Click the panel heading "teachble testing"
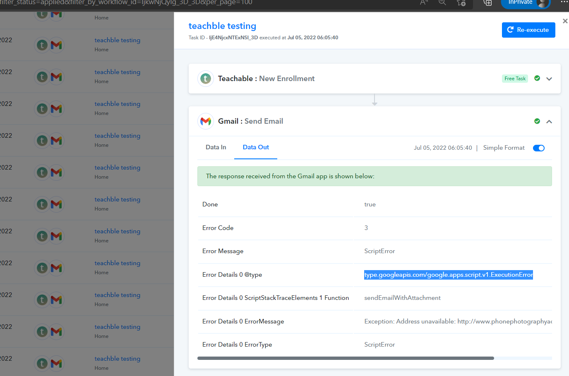This screenshot has width=569, height=376. [x=222, y=26]
